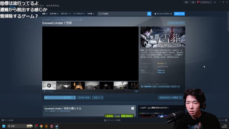Open the スルー button's dropdown arrow
229x129 pixels.
102,98
